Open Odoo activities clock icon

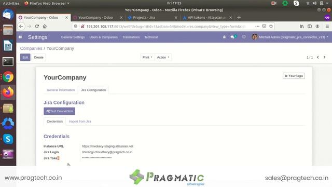click(x=244, y=37)
